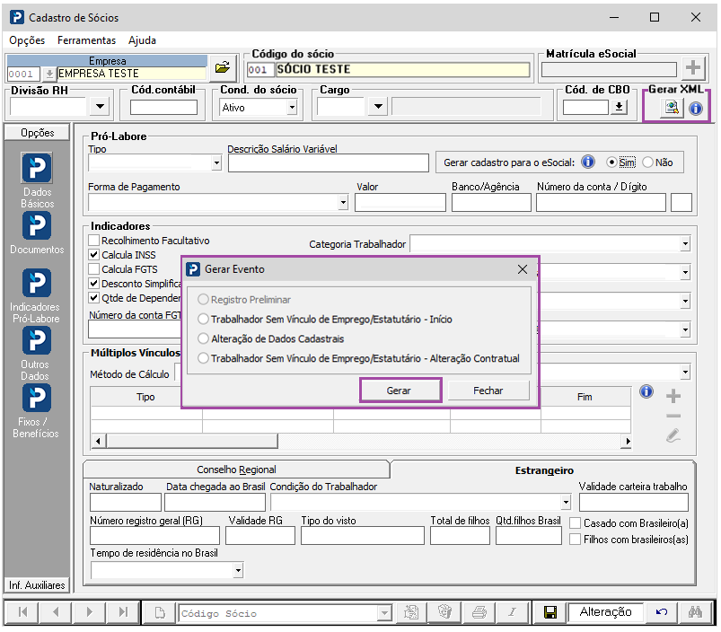Open the Pró-Labore Tipo dropdown

tap(216, 162)
